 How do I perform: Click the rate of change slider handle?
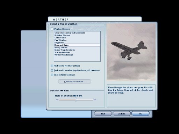click(x=76, y=99)
